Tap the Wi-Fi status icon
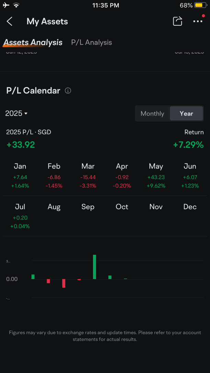210x373 pixels. (16, 5)
